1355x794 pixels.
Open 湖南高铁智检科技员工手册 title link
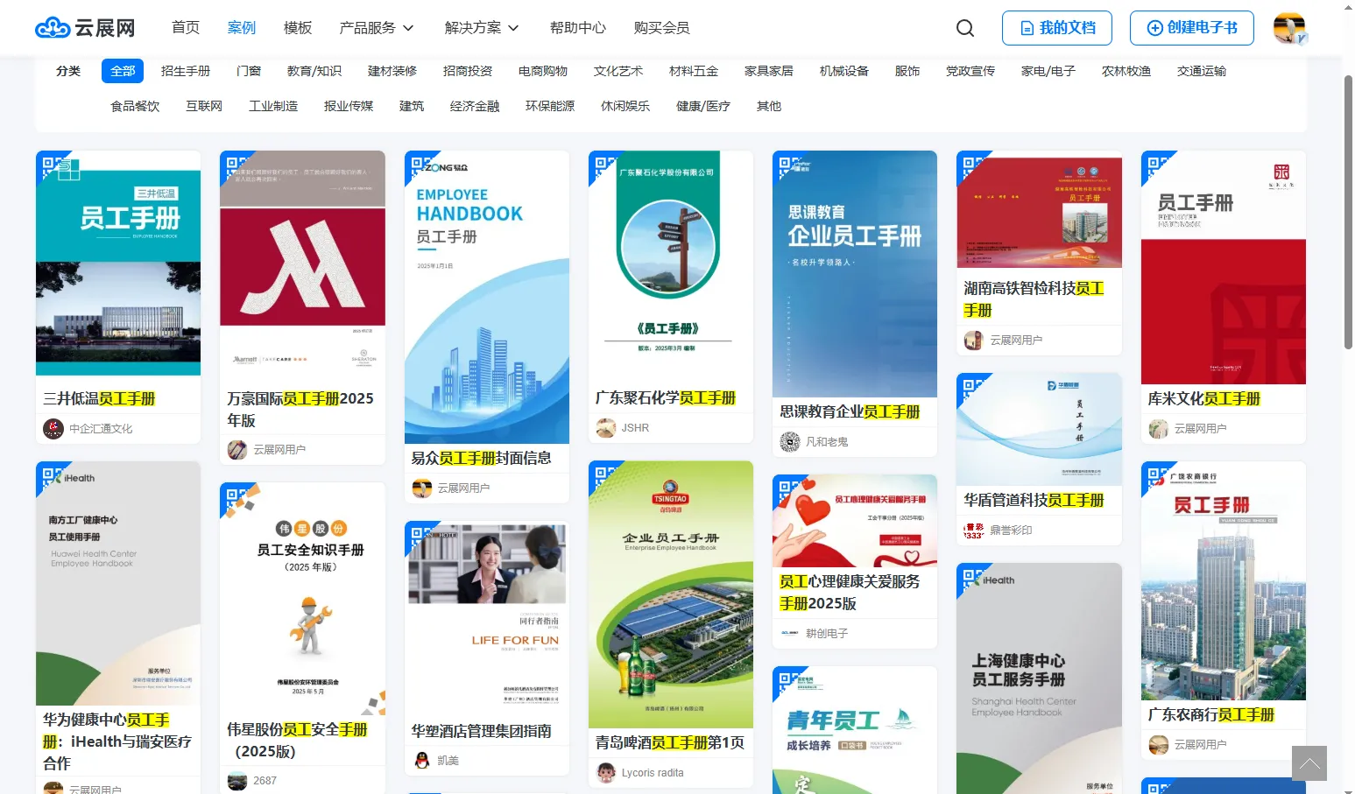click(x=1034, y=299)
